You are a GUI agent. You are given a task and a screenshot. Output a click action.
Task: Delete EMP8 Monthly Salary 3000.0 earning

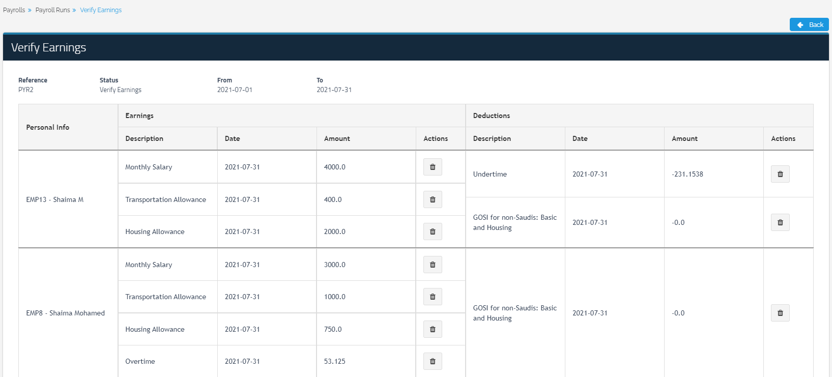(433, 265)
